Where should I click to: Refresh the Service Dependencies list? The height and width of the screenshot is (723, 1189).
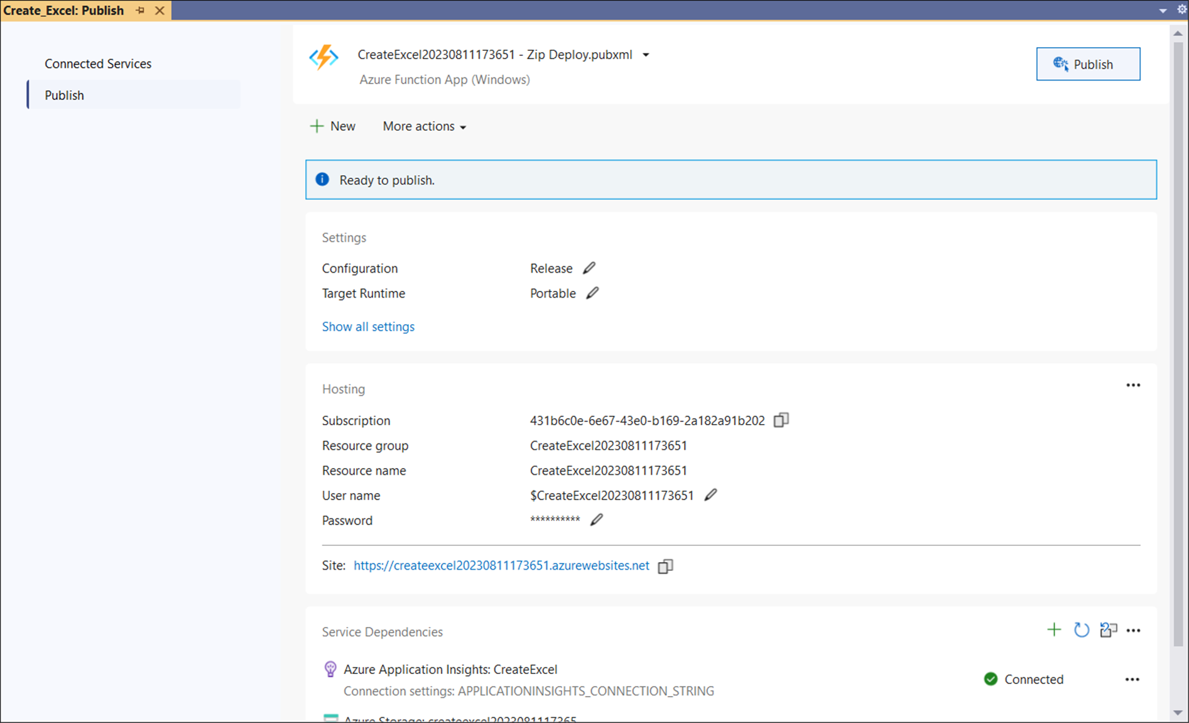click(1081, 630)
